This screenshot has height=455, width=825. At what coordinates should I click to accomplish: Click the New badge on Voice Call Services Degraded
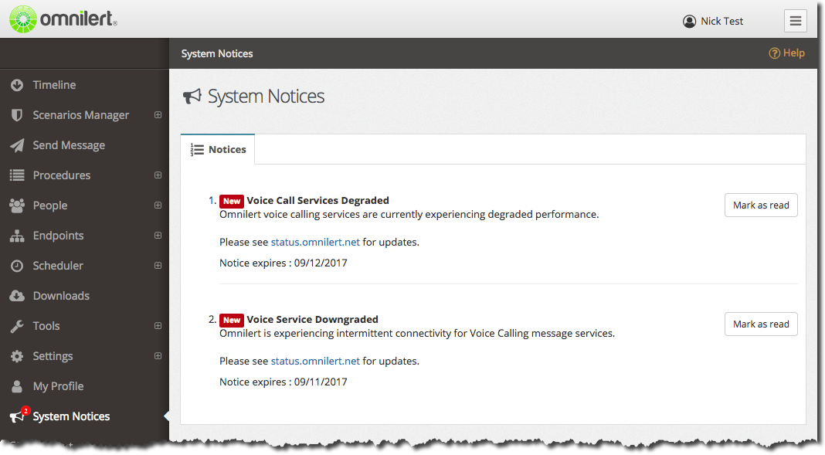click(232, 201)
